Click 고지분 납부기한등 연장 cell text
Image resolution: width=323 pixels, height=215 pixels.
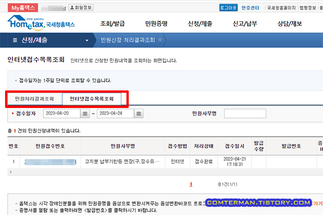(122, 161)
